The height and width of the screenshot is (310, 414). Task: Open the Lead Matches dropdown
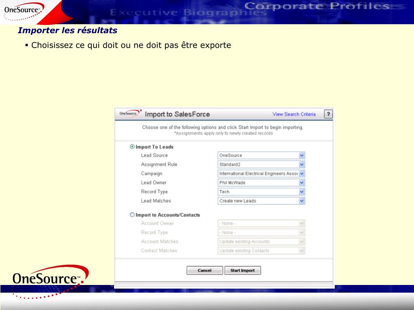click(261, 201)
